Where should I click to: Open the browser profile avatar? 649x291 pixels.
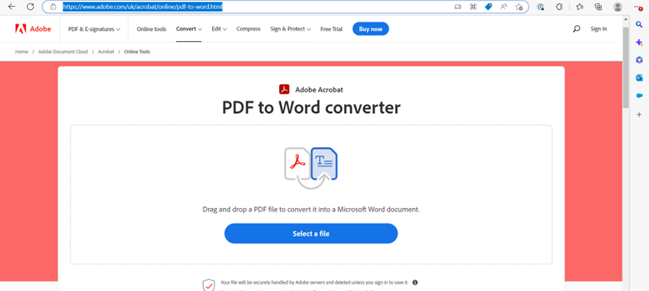click(x=618, y=6)
